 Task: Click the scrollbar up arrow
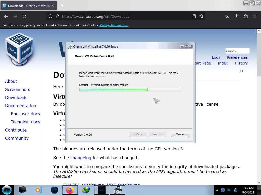(259, 31)
